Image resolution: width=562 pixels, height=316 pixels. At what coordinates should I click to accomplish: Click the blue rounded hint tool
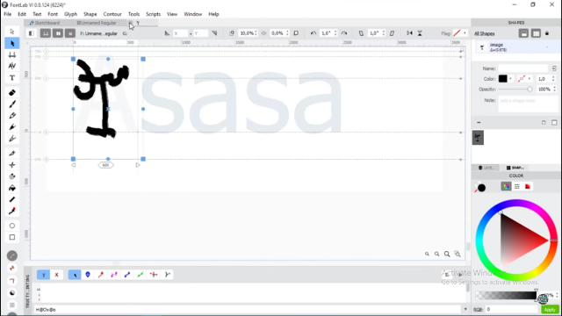point(88,275)
